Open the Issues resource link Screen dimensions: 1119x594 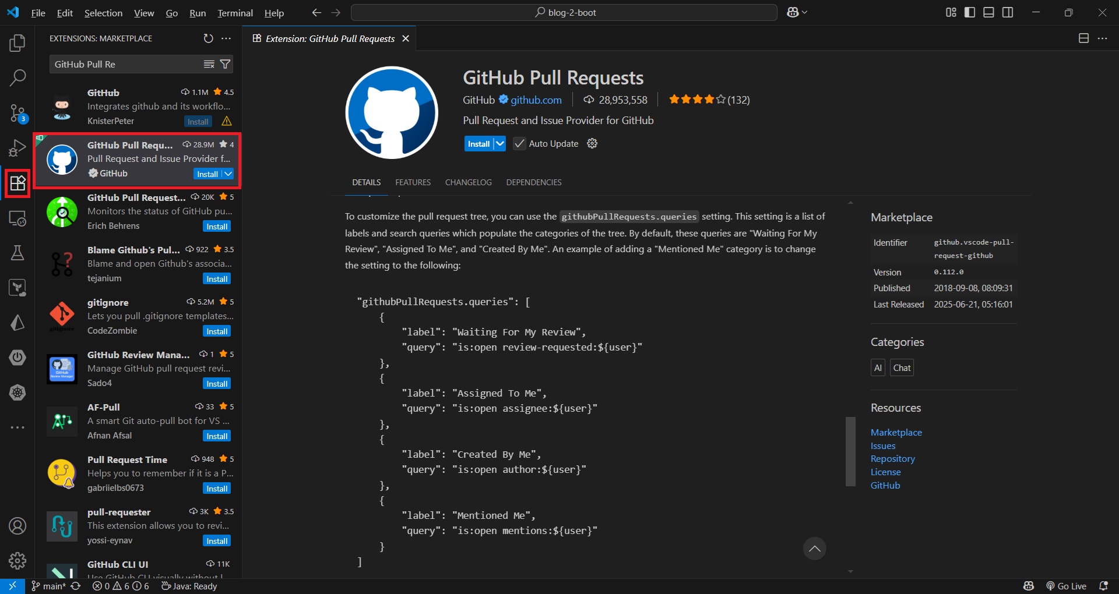point(883,446)
